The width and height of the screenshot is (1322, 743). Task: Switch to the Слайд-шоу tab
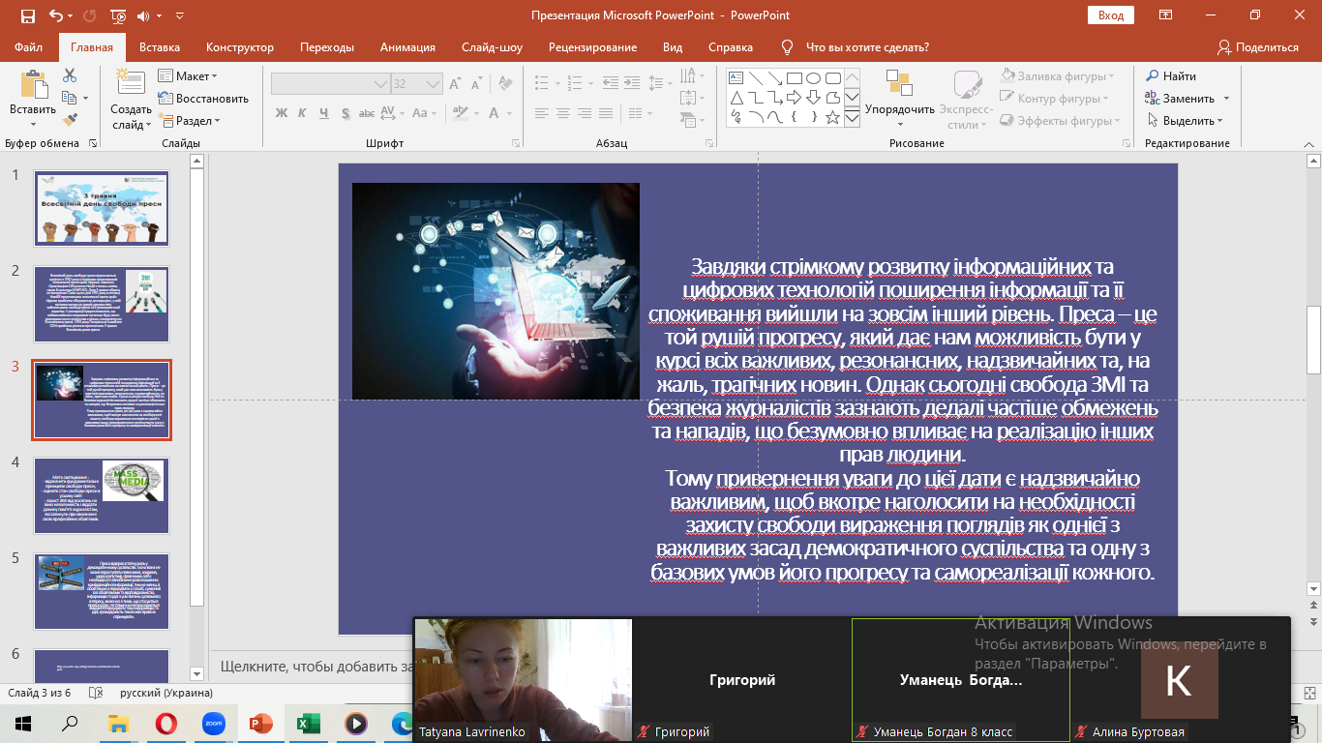tap(492, 46)
